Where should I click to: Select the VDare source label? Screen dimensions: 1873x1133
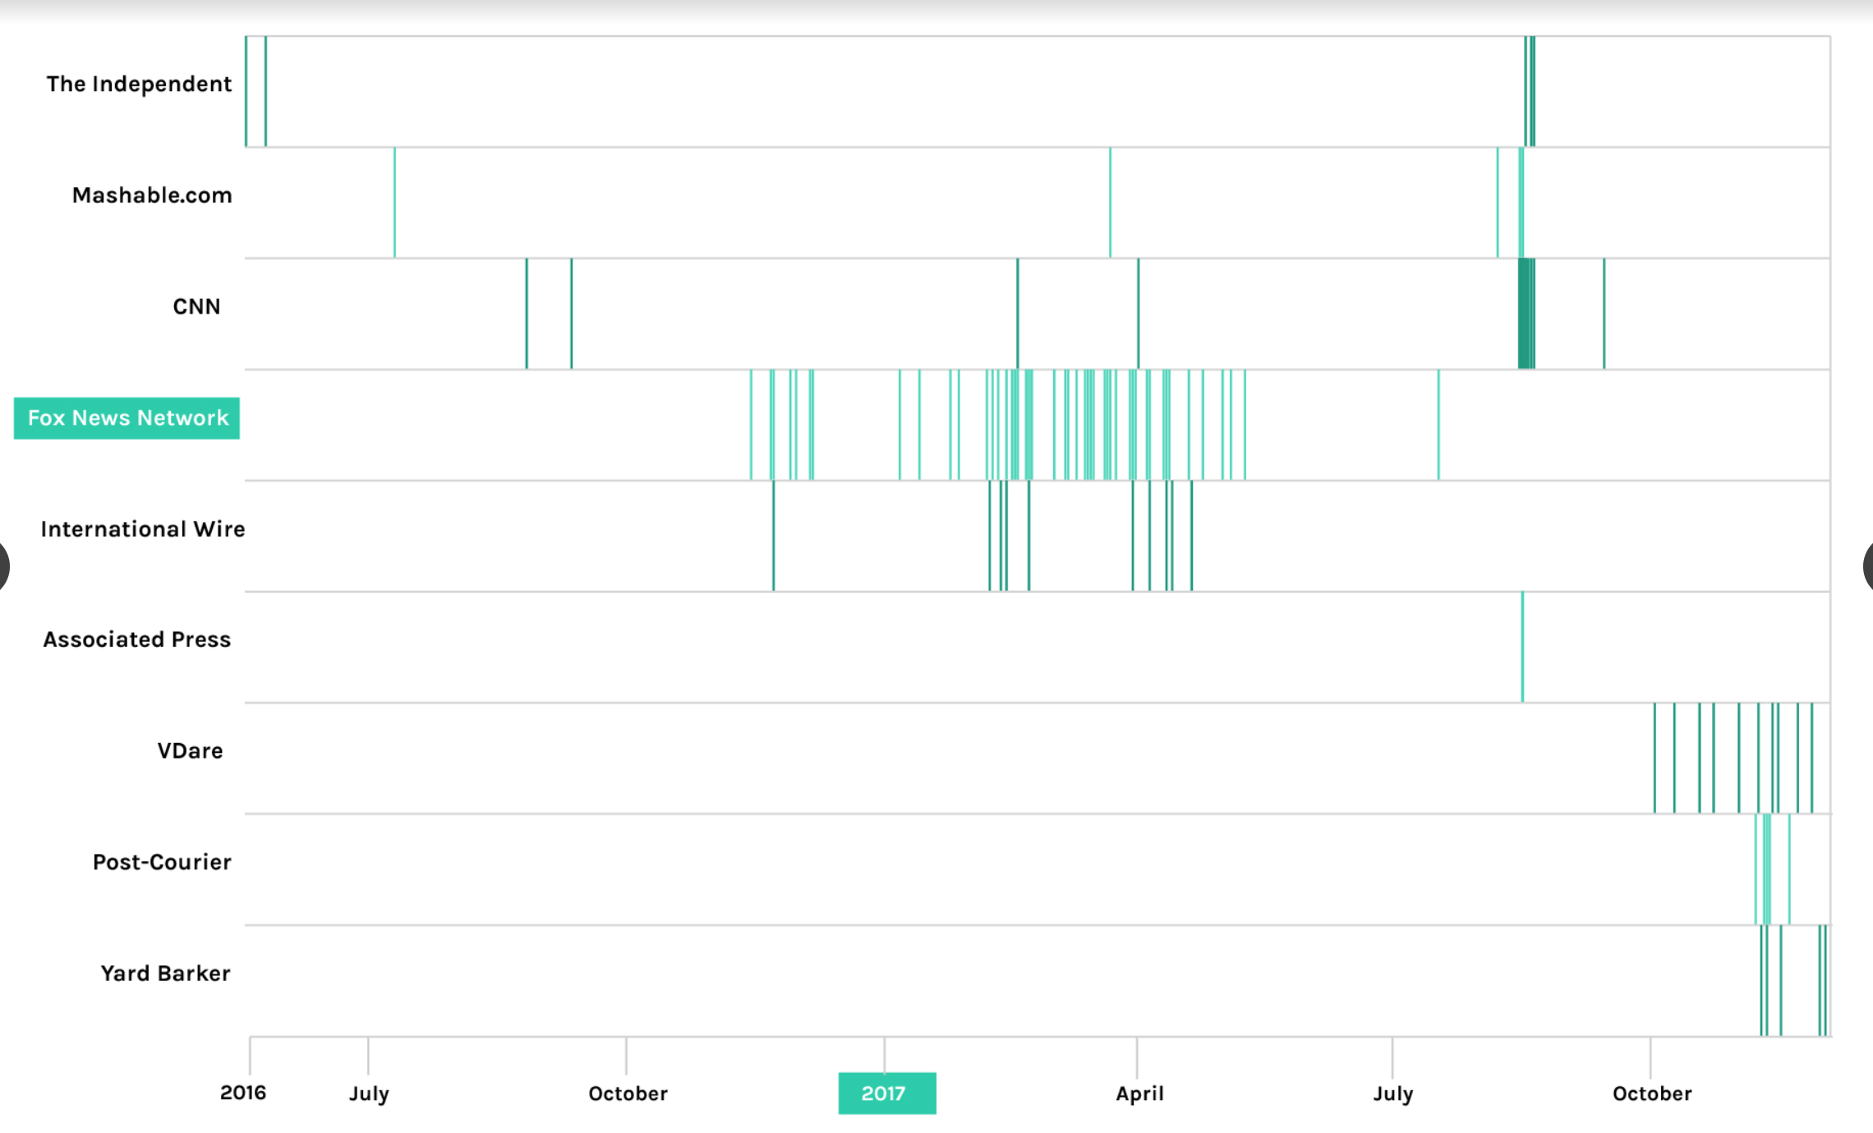190,750
